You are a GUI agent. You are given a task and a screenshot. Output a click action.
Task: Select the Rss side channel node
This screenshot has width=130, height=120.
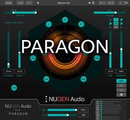coord(97,58)
